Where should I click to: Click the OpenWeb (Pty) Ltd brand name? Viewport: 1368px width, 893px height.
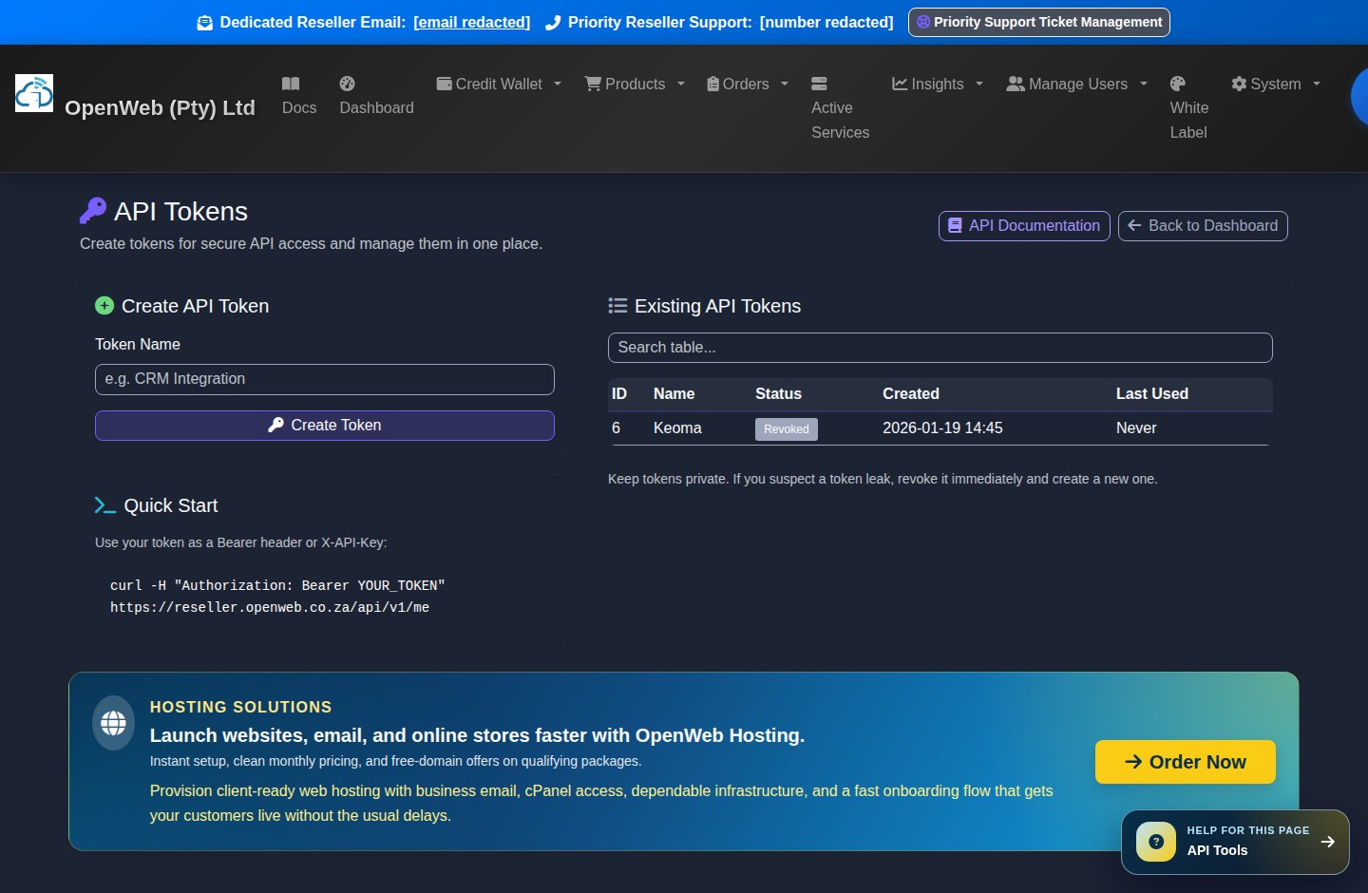pos(160,108)
